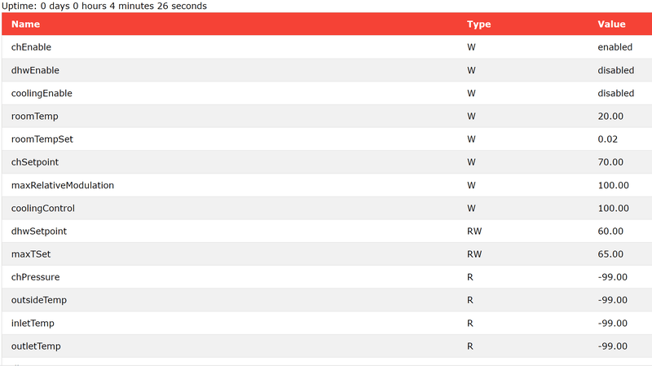Click the Type column header
Image resolution: width=652 pixels, height=366 pixels.
[478, 24]
